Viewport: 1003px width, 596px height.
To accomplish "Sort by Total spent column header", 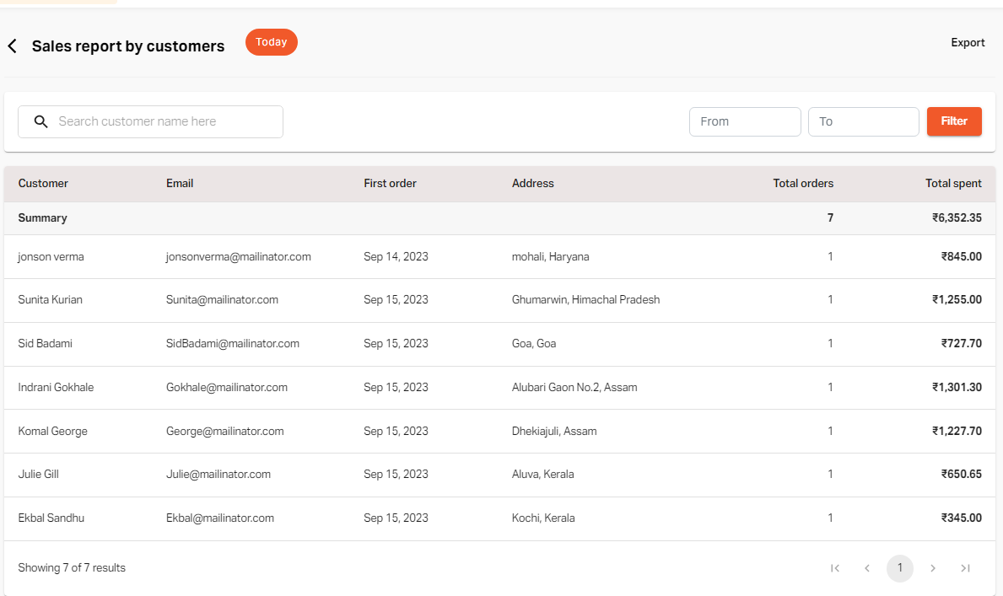I will [953, 184].
